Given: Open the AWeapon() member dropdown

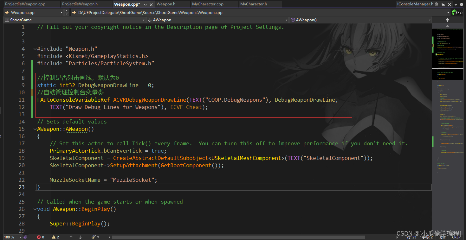Looking at the screenshot, I should click(430, 20).
